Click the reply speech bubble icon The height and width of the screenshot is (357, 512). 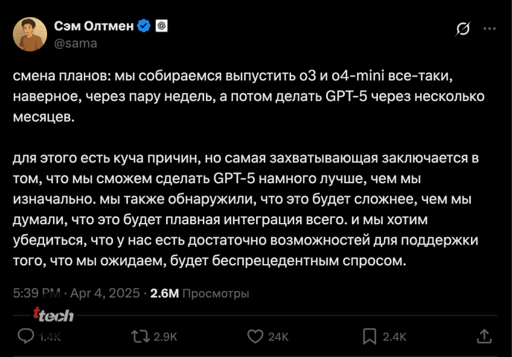coord(24,336)
